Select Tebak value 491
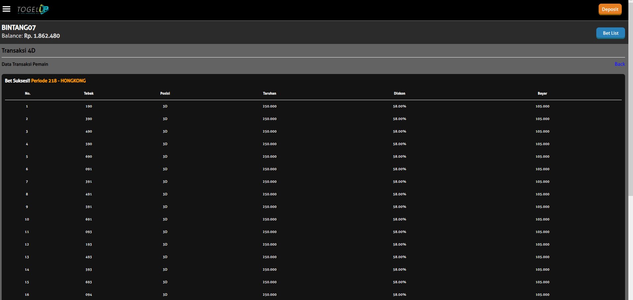 pos(89,194)
